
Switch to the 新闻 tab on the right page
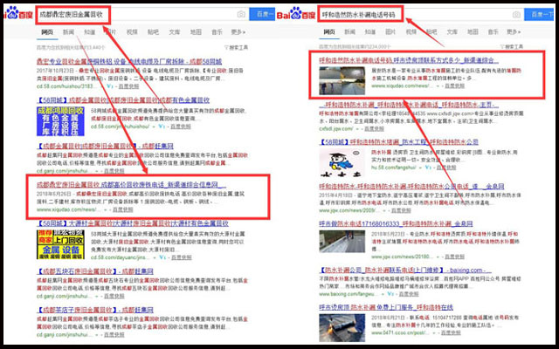[349, 31]
